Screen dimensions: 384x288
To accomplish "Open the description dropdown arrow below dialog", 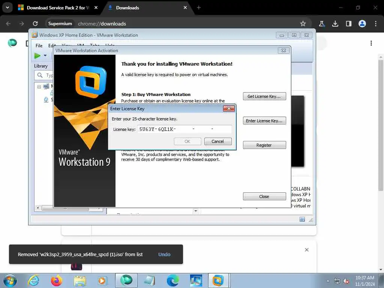I will click(196, 211).
